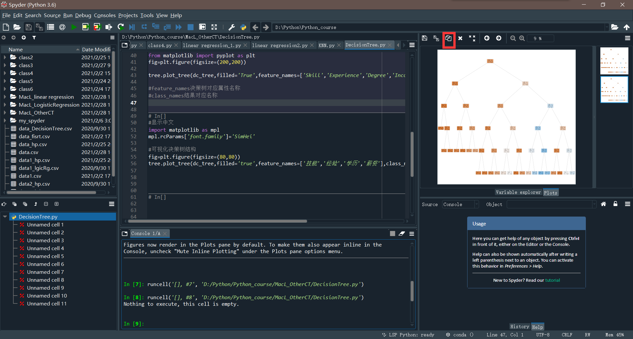Expand all in outline pane plus icon
The width and height of the screenshot is (633, 339).
click(x=56, y=204)
